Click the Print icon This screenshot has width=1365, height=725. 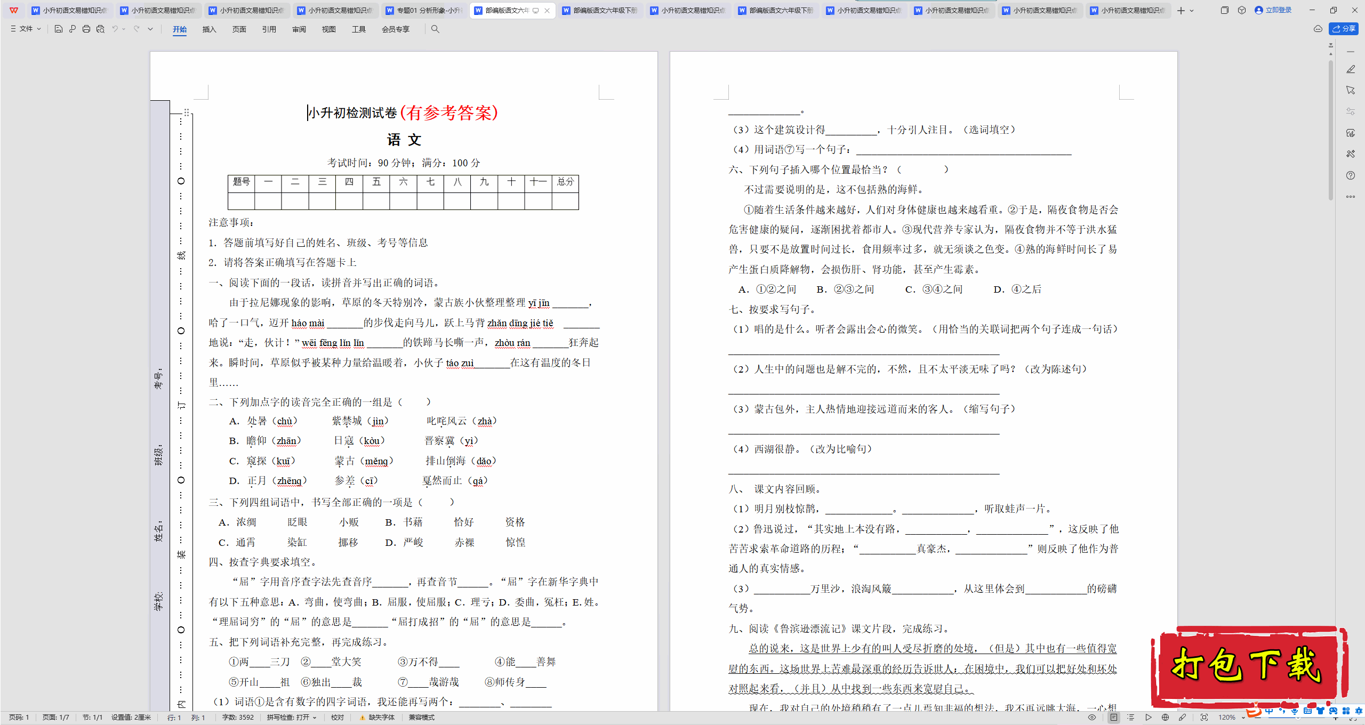click(x=86, y=29)
